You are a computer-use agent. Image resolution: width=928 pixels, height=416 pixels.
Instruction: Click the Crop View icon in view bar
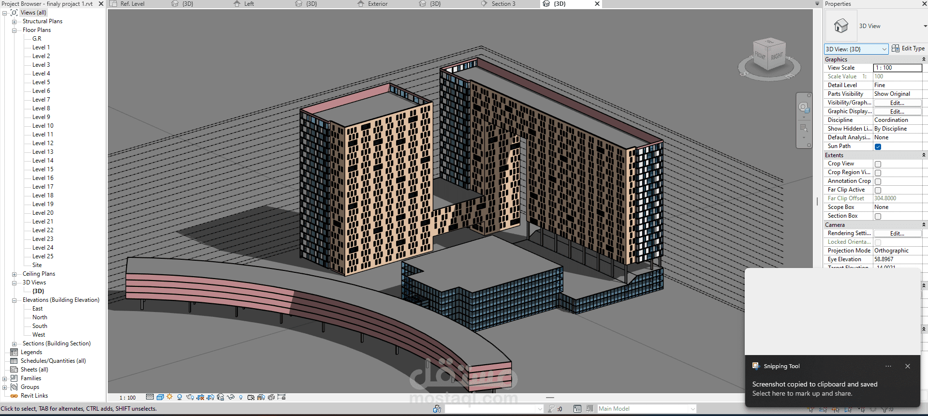200,397
